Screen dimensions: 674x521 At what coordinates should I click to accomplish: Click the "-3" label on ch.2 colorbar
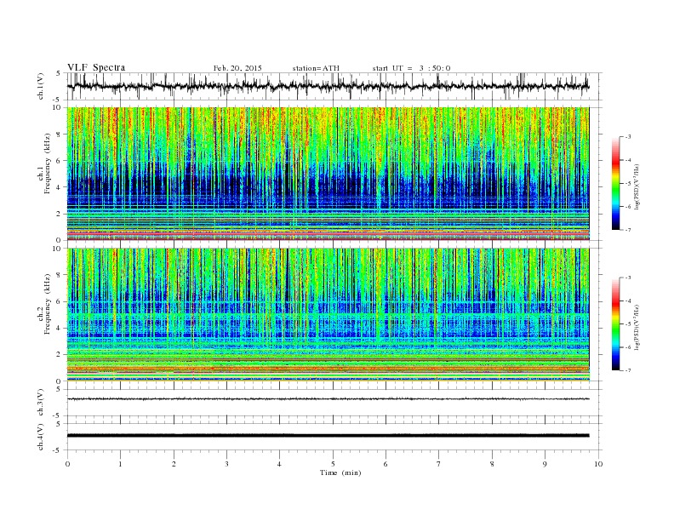pyautogui.click(x=627, y=278)
